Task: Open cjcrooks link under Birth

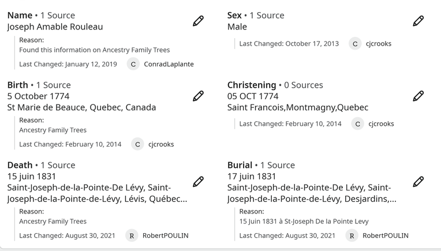Action: point(161,144)
